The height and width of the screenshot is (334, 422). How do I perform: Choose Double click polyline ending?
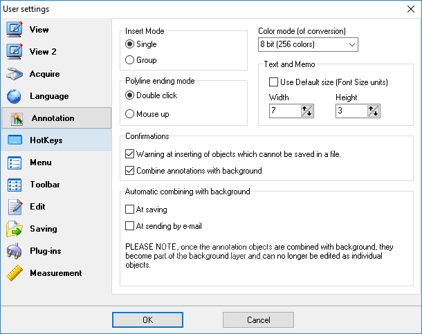(130, 95)
